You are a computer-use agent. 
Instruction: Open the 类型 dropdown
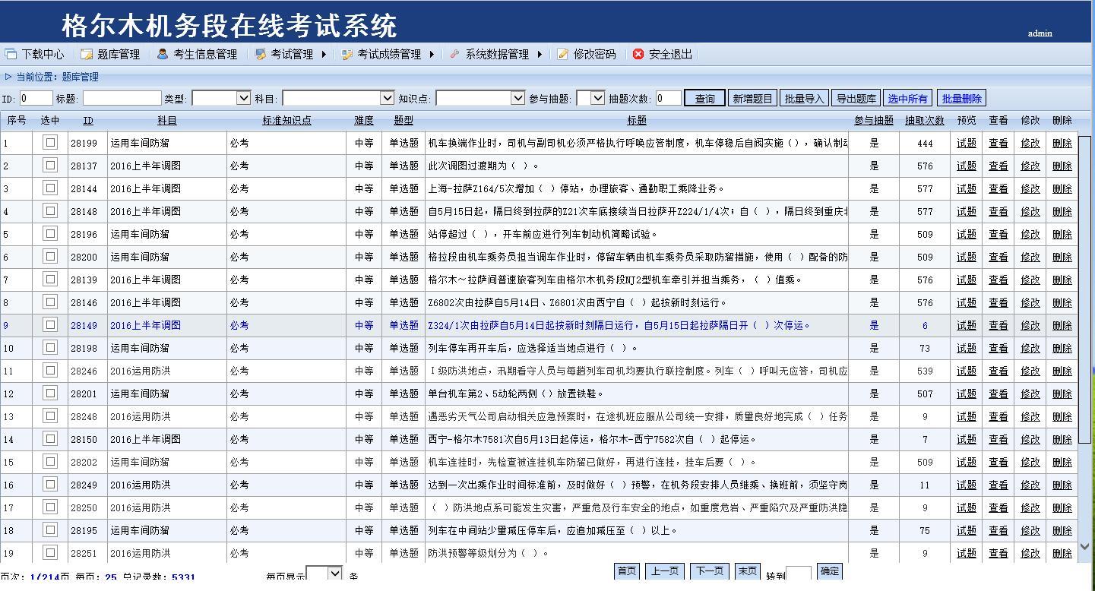[221, 98]
